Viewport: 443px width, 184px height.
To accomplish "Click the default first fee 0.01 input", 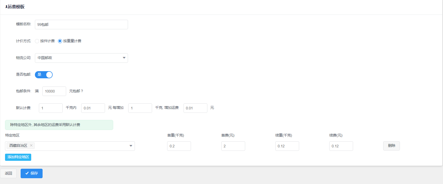I will click(93, 108).
